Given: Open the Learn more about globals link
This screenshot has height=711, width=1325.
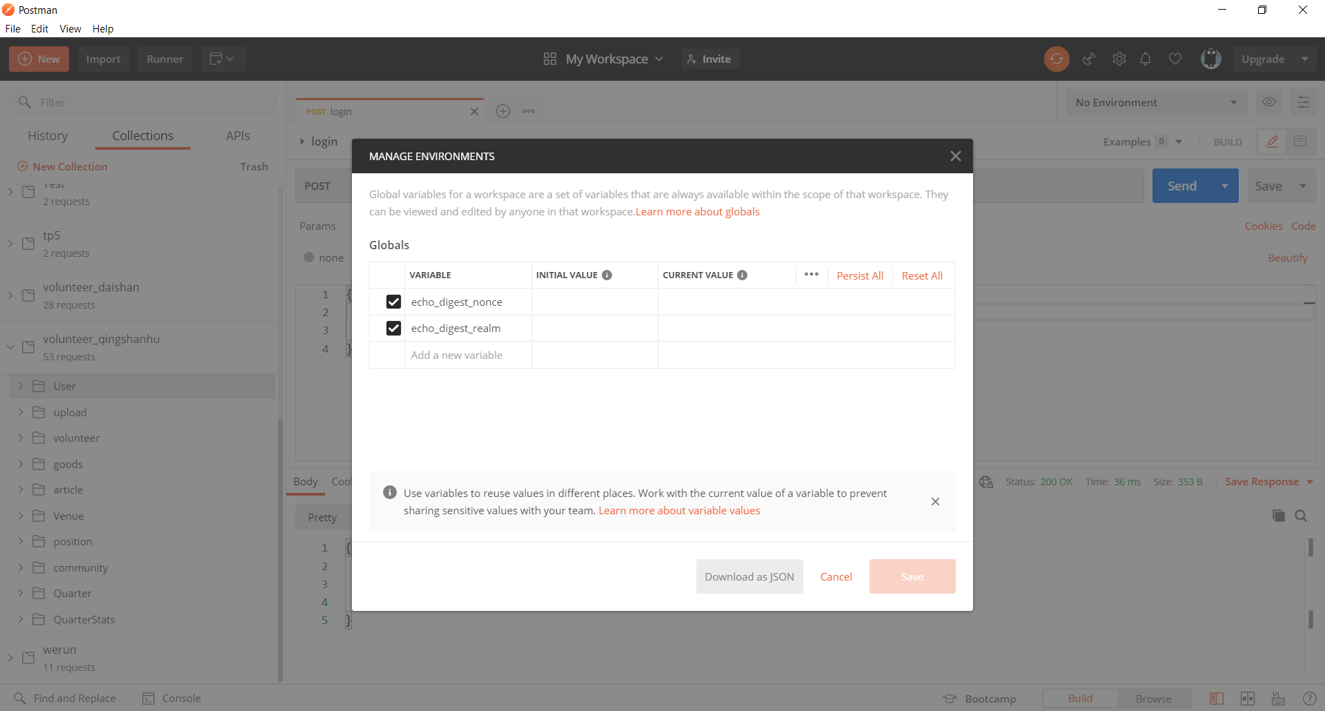Looking at the screenshot, I should coord(697,212).
